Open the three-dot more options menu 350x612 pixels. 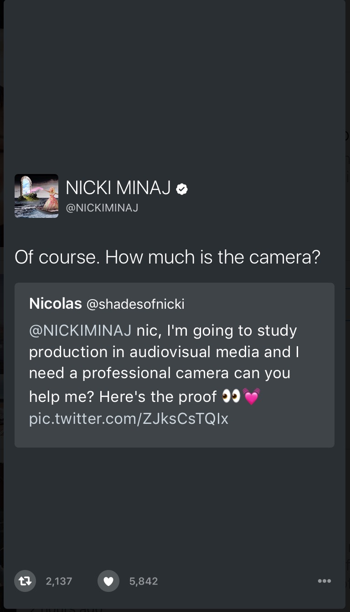point(324,581)
